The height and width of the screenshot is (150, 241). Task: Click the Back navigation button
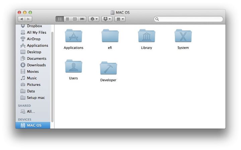pyautogui.click(x=21, y=19)
